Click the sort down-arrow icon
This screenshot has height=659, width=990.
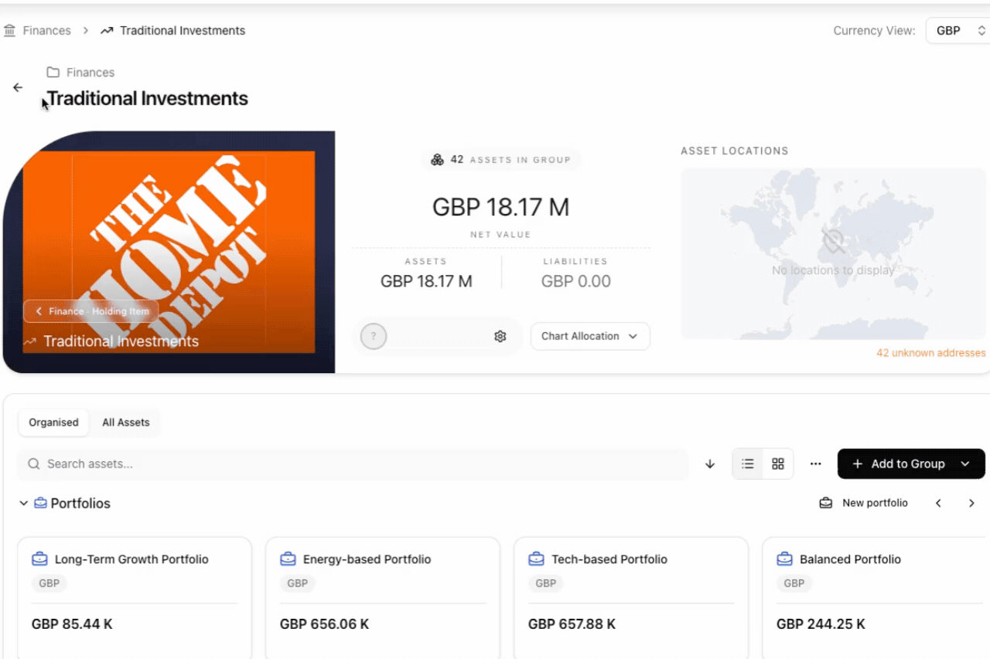[x=710, y=464]
